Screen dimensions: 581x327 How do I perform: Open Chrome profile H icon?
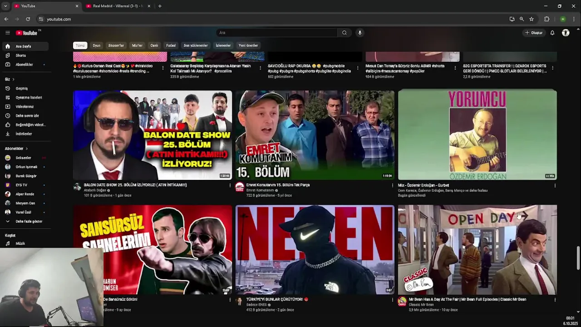563,19
